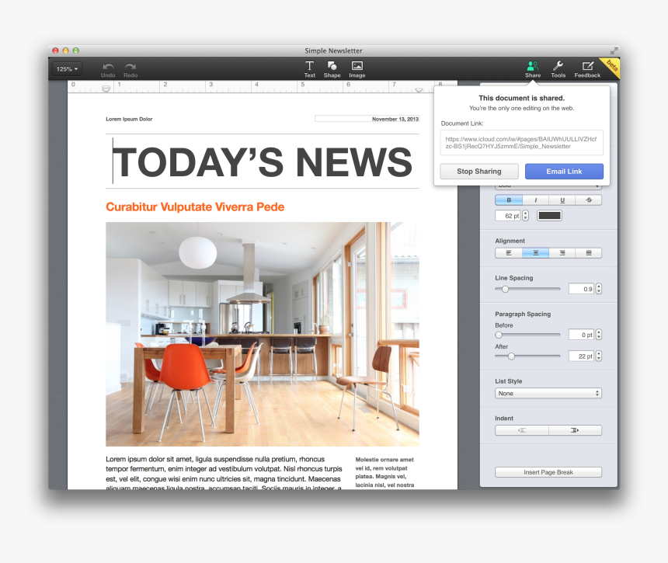Click the Undo arrow

108,69
